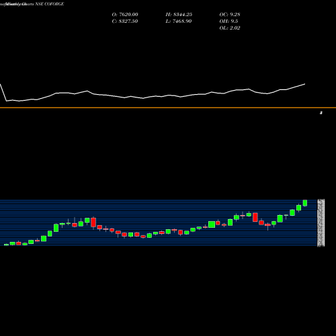Click the OH: 9.5 value
The image size is (336, 336).
(x=228, y=22)
